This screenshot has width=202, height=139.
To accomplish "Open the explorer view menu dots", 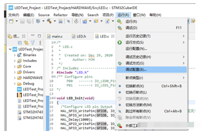I will tap(40, 43).
